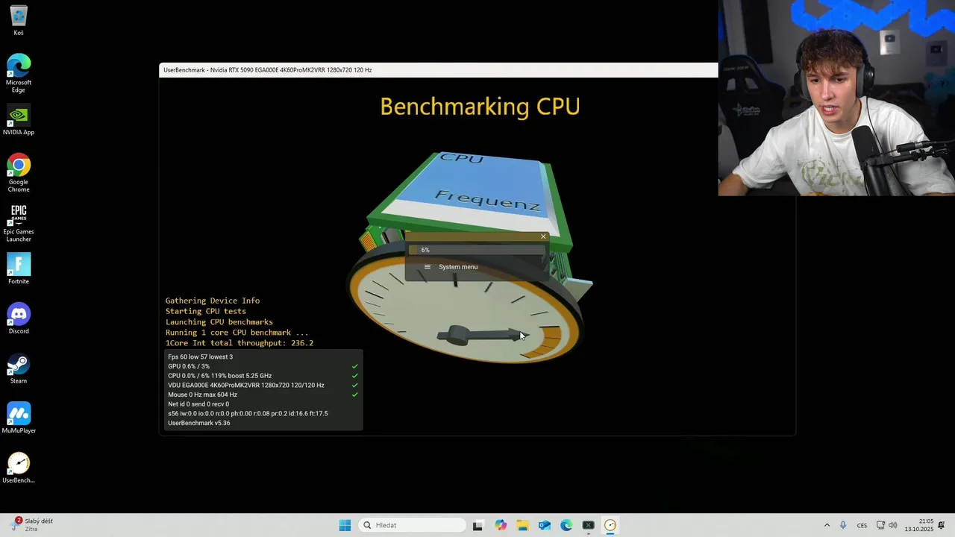Click the Gathering Device Info line
This screenshot has height=537, width=955.
pyautogui.click(x=213, y=301)
